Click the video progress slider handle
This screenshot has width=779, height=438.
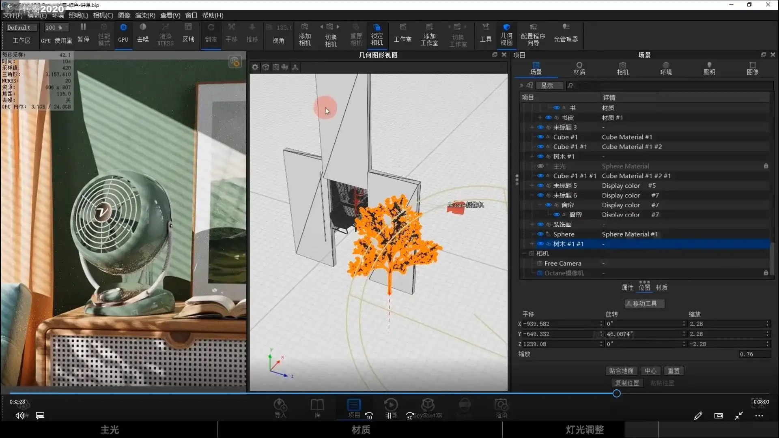[x=616, y=393]
